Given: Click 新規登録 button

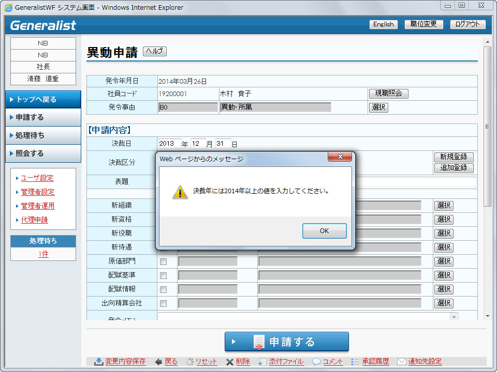Looking at the screenshot, I should tap(454, 157).
